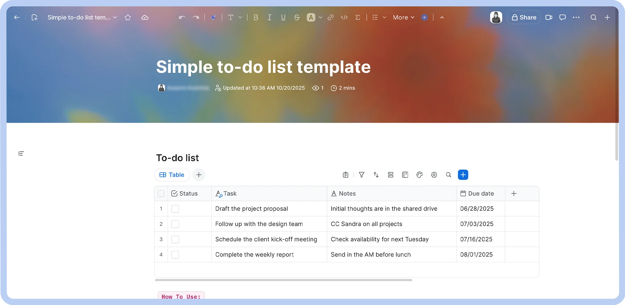Check the status box for Complete the weekly report
Image resolution: width=625 pixels, height=305 pixels.
pyautogui.click(x=175, y=254)
